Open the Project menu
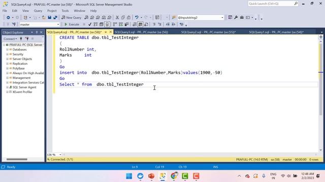The width and height of the screenshot is (325, 182). pyautogui.click(x=52, y=11)
